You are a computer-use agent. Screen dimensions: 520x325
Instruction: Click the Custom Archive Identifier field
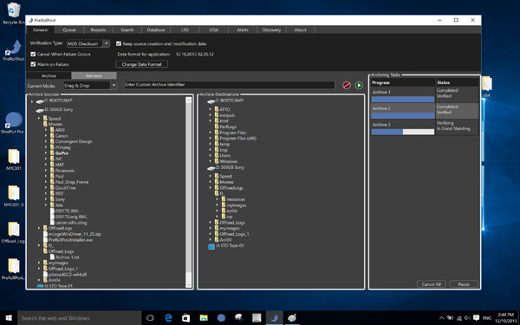pyautogui.click(x=230, y=85)
